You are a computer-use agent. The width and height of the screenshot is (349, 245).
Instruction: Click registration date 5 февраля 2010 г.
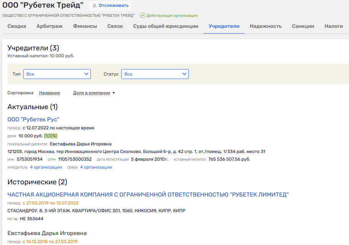pyautogui.click(x=150, y=159)
